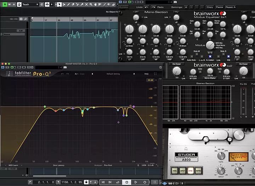The image size is (255, 186).
Task: Select the Comp hand tool
Action: point(96,4)
